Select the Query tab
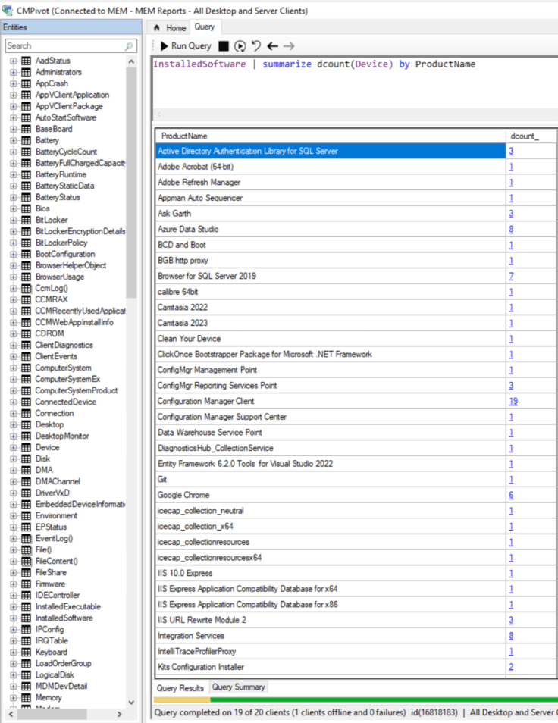Image resolution: width=558 pixels, height=723 pixels. click(x=205, y=27)
